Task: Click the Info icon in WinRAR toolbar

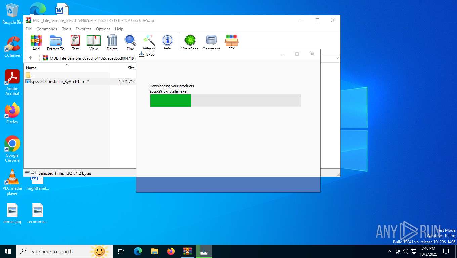Action: click(167, 42)
